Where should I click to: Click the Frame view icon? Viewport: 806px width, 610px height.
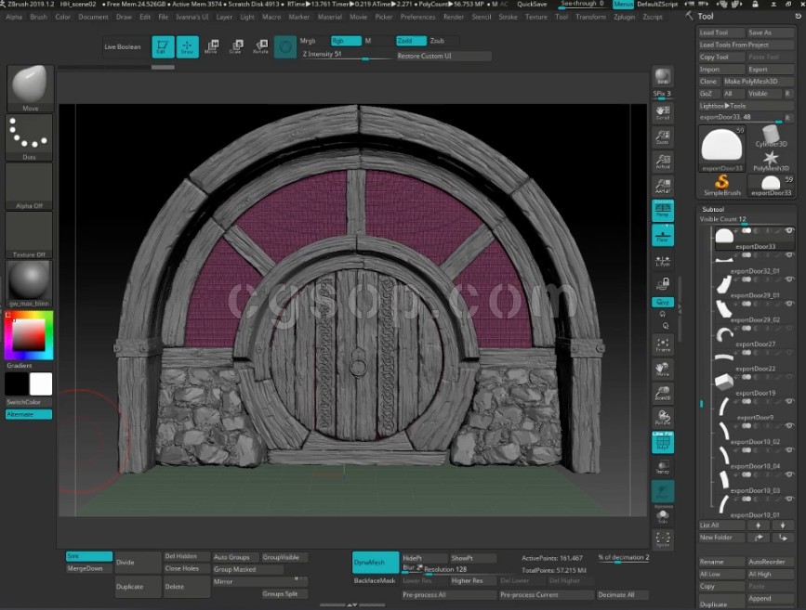coord(663,344)
